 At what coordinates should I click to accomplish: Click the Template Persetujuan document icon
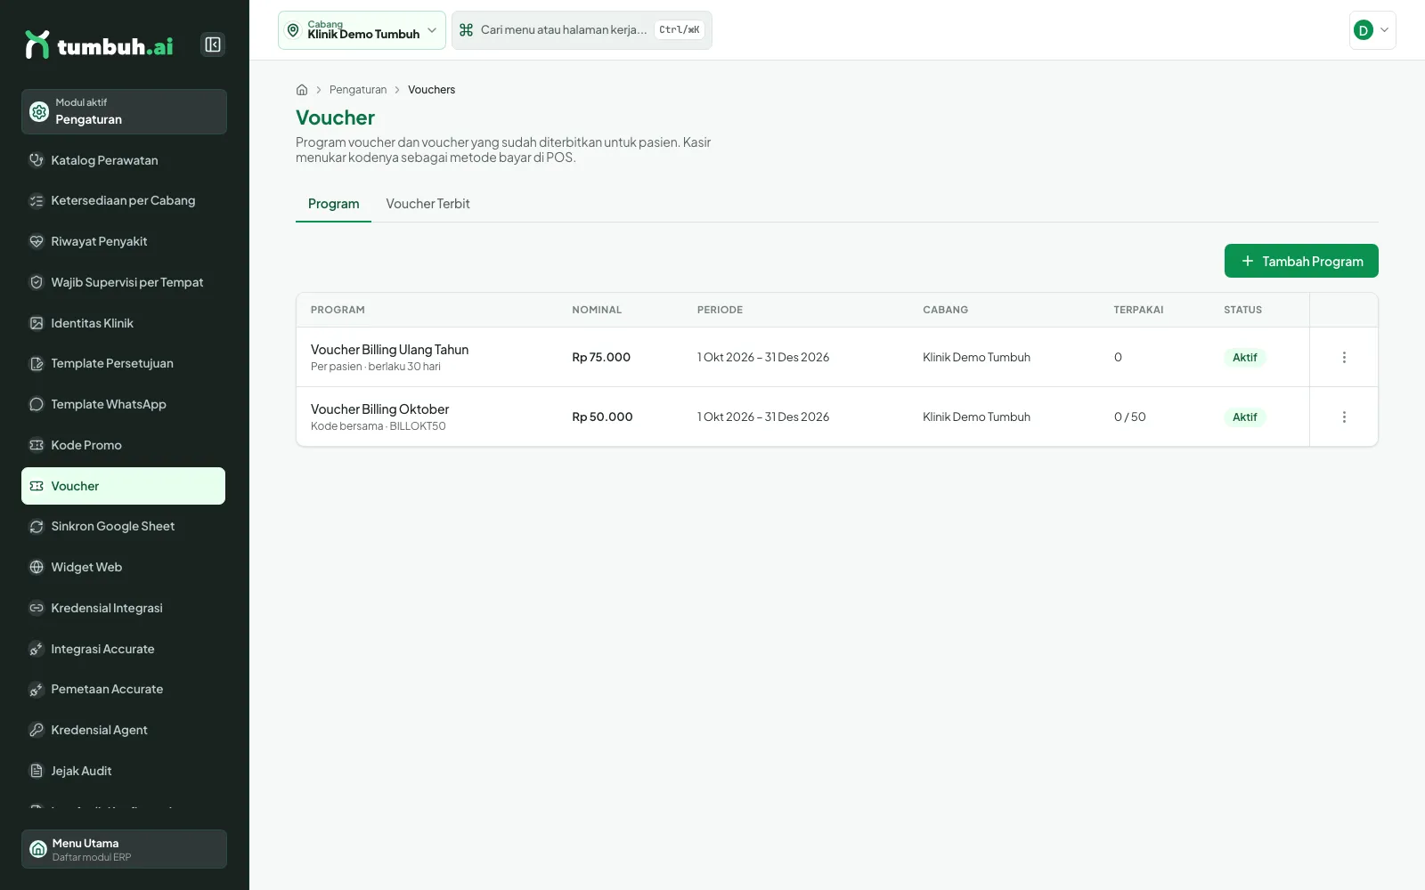(37, 363)
